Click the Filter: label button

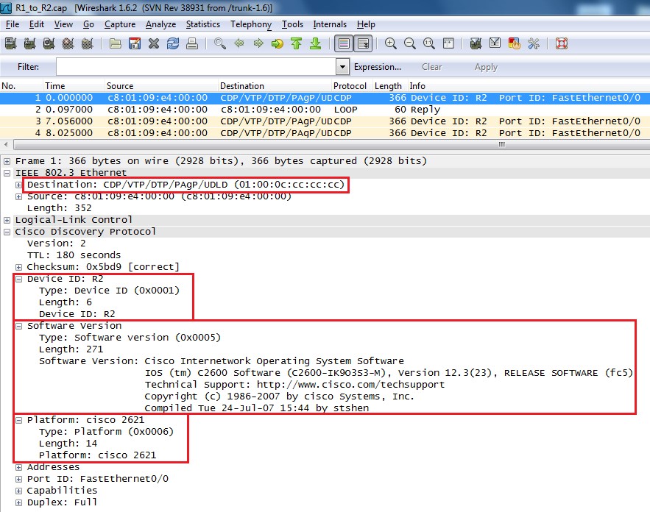pos(28,67)
